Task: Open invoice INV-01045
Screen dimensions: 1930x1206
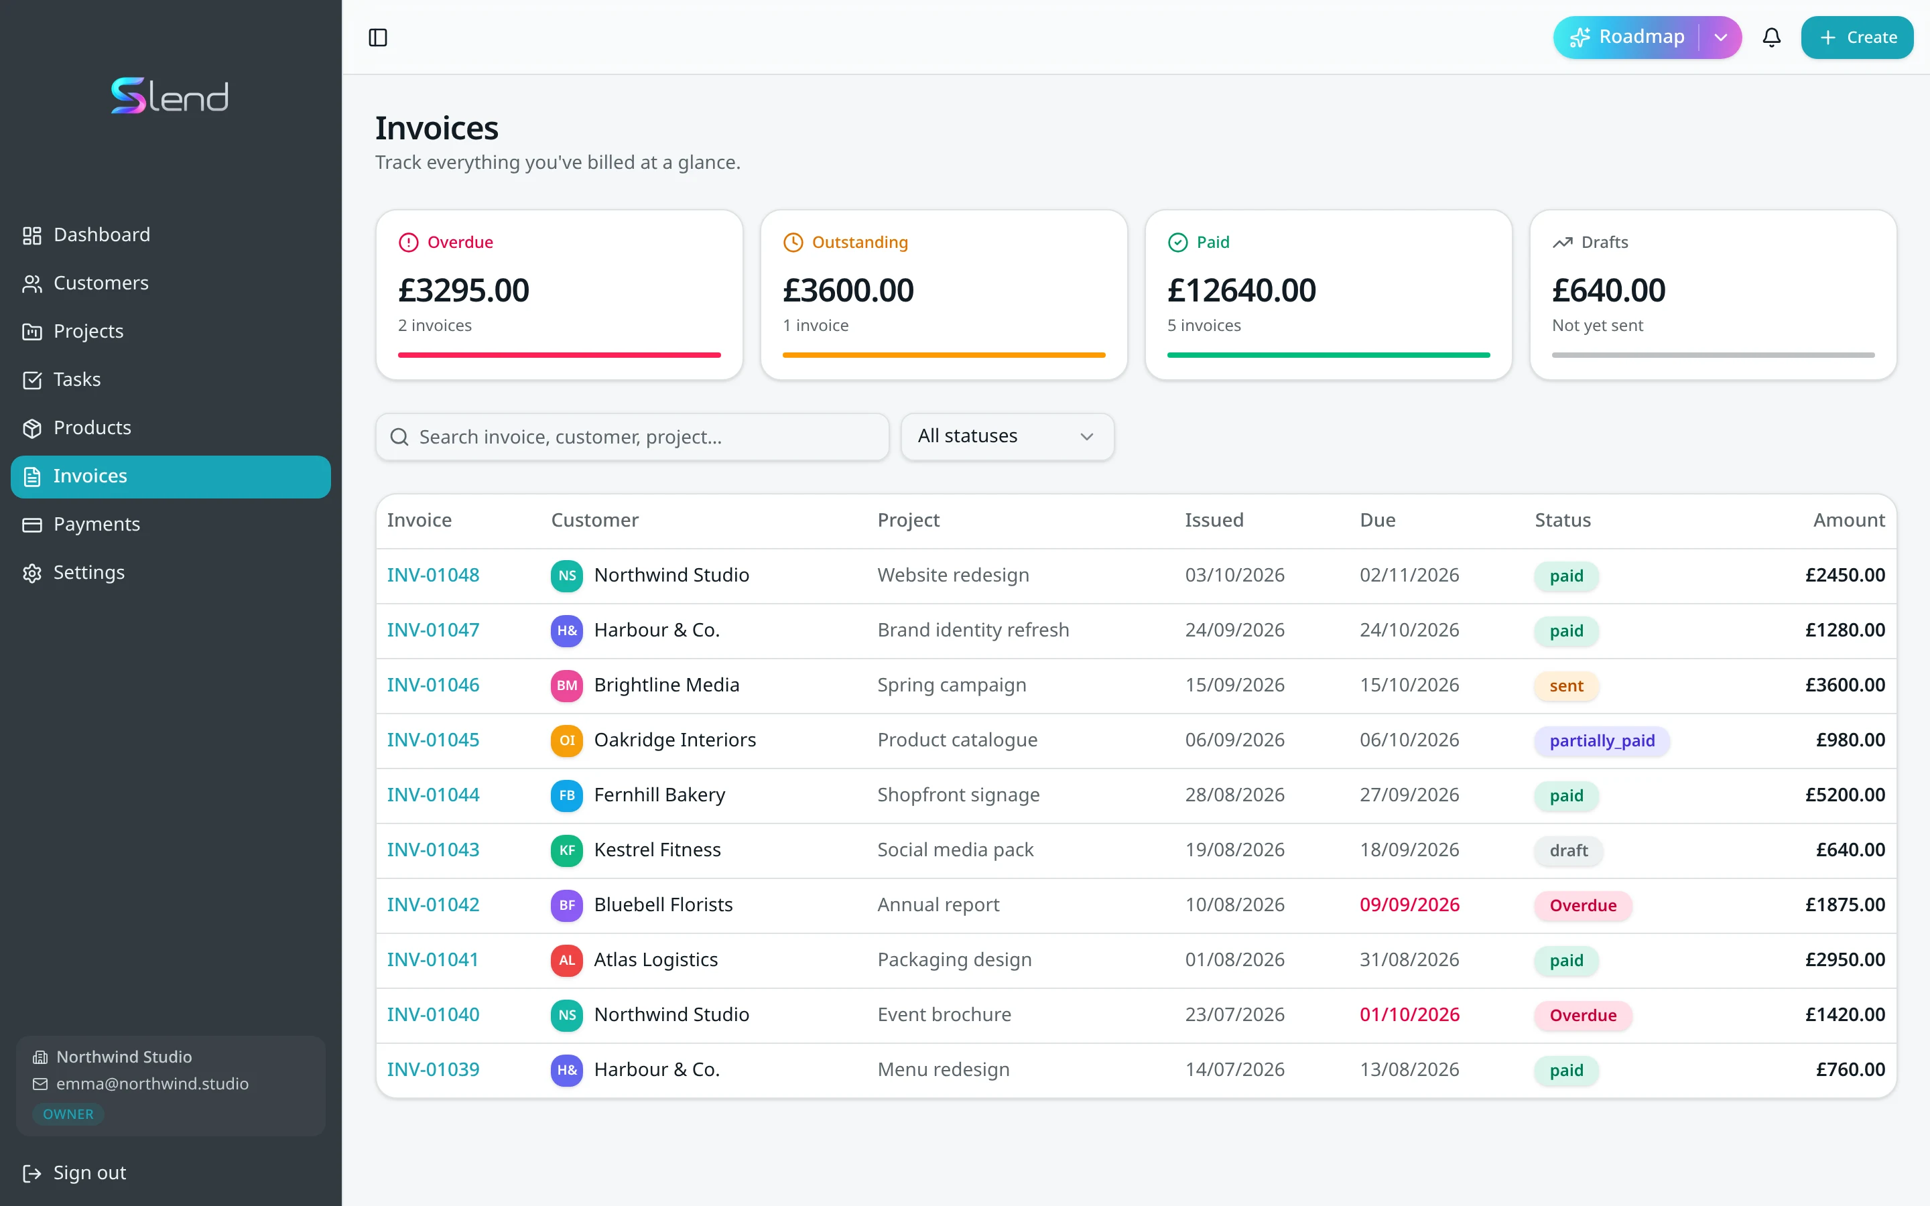Action: pos(433,740)
